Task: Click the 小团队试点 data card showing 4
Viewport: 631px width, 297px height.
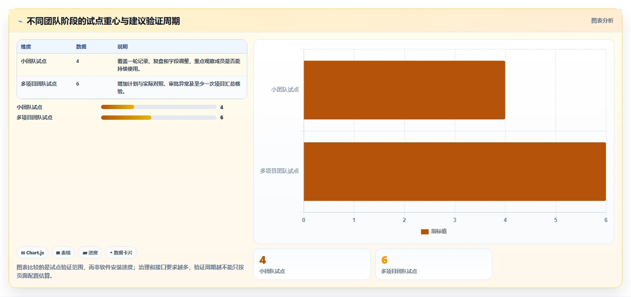Action: 312,264
